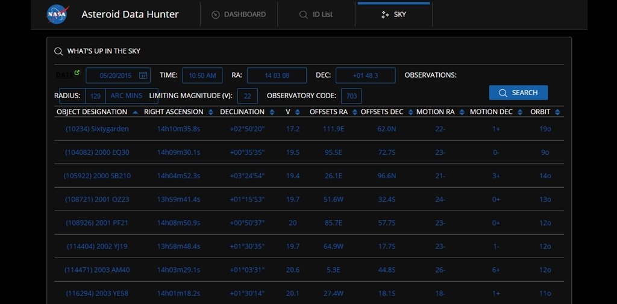Open asteroid (116294) 2003 YE58
617x304 pixels.
(x=97, y=294)
